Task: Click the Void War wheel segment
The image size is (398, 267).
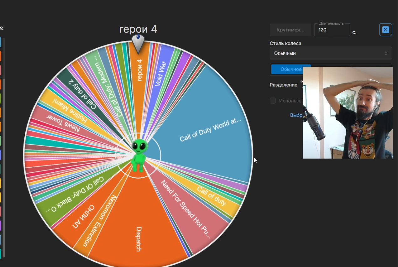Action: [x=160, y=73]
